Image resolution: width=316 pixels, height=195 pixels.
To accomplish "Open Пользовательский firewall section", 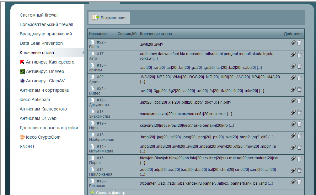I will point(46,24).
